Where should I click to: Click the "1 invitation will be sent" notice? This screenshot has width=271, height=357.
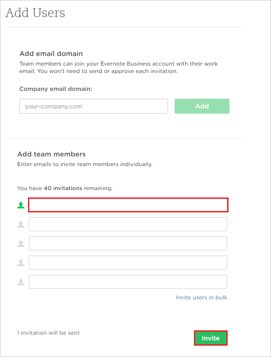click(48, 333)
